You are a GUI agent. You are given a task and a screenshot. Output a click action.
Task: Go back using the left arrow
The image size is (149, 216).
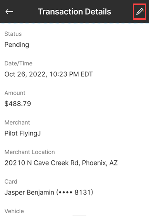tap(9, 12)
